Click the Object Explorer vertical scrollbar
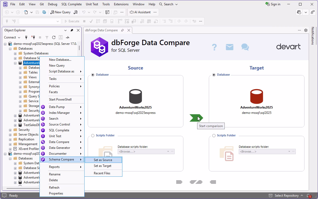The width and height of the screenshot is (318, 199). coord(79,48)
